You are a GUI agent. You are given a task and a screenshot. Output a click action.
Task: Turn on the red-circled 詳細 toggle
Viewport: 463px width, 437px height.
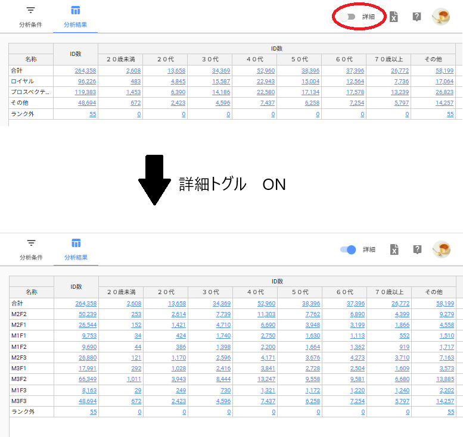pyautogui.click(x=347, y=17)
